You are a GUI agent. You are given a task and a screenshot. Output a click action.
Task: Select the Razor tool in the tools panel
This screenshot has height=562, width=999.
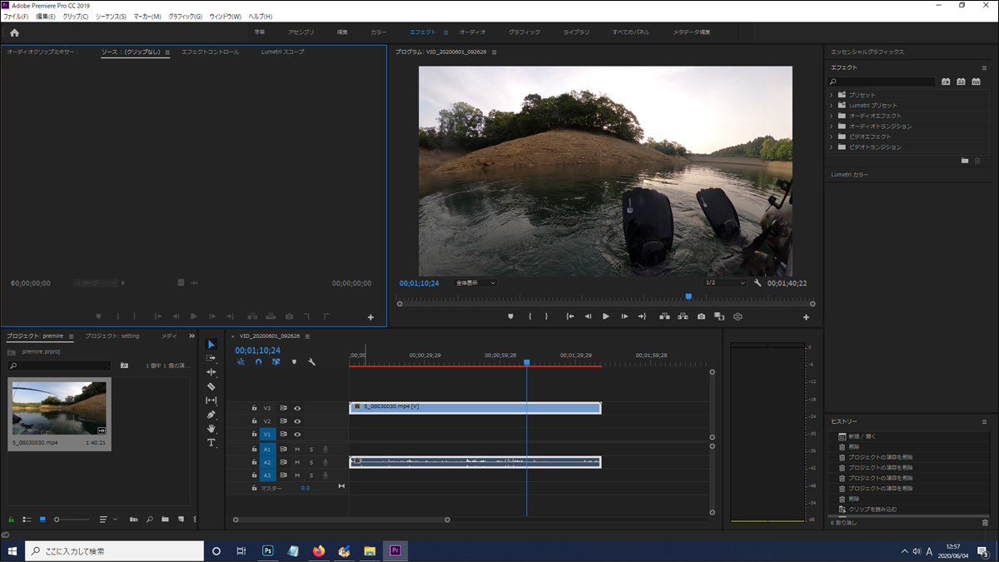211,386
